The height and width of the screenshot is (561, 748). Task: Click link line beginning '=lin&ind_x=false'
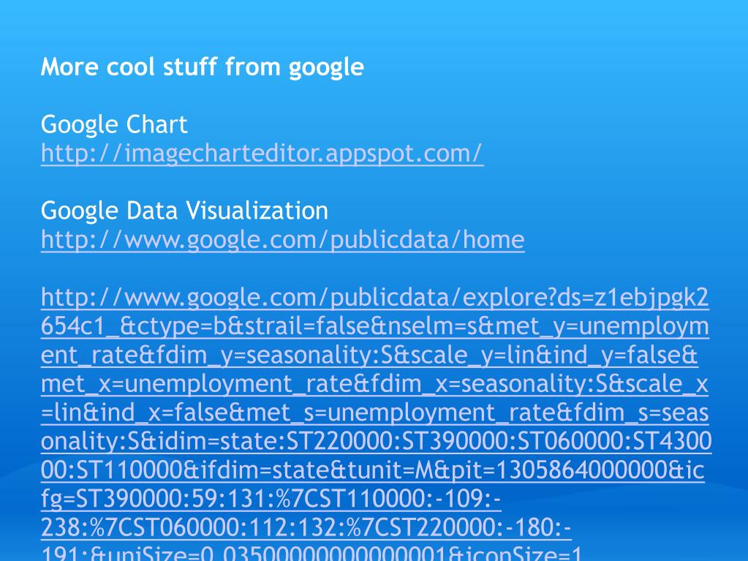pyautogui.click(x=375, y=413)
